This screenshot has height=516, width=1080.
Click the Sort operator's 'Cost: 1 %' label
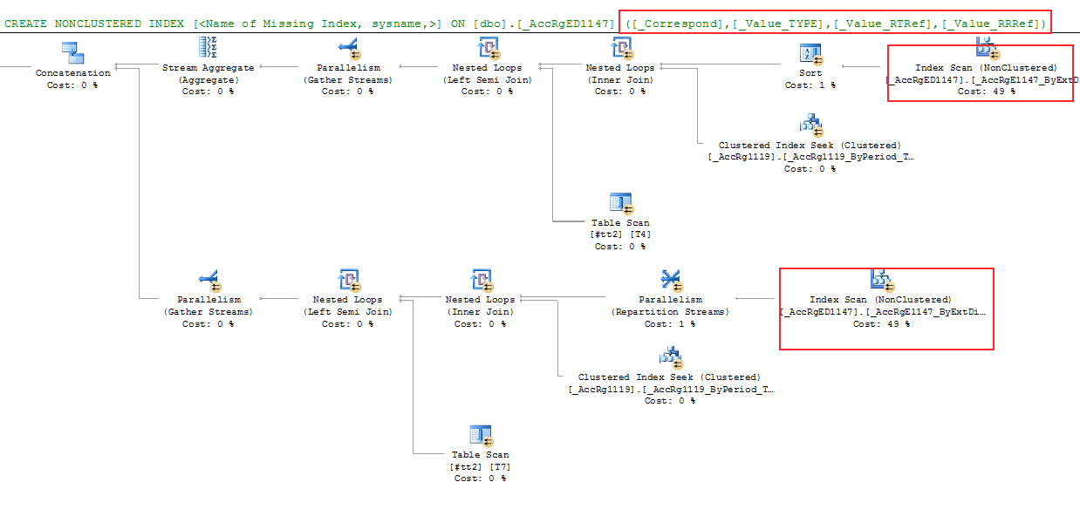810,85
